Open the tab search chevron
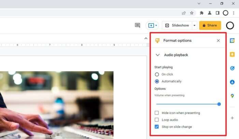The height and width of the screenshot is (139, 239). pos(199,3)
